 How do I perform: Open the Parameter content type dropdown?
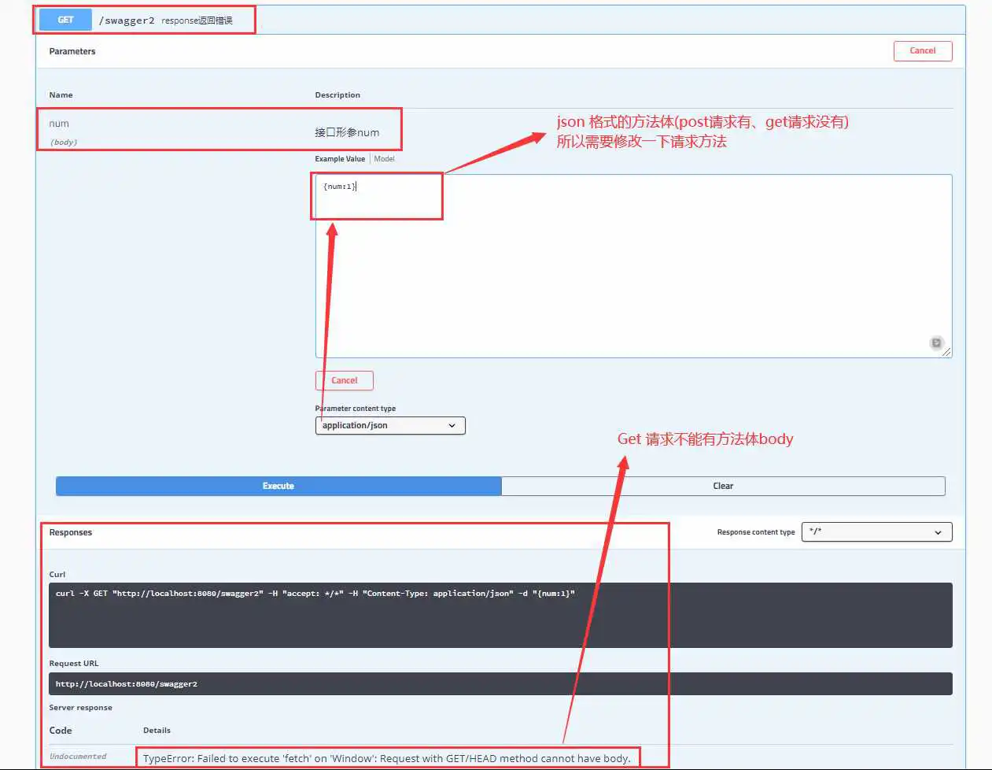(x=390, y=426)
